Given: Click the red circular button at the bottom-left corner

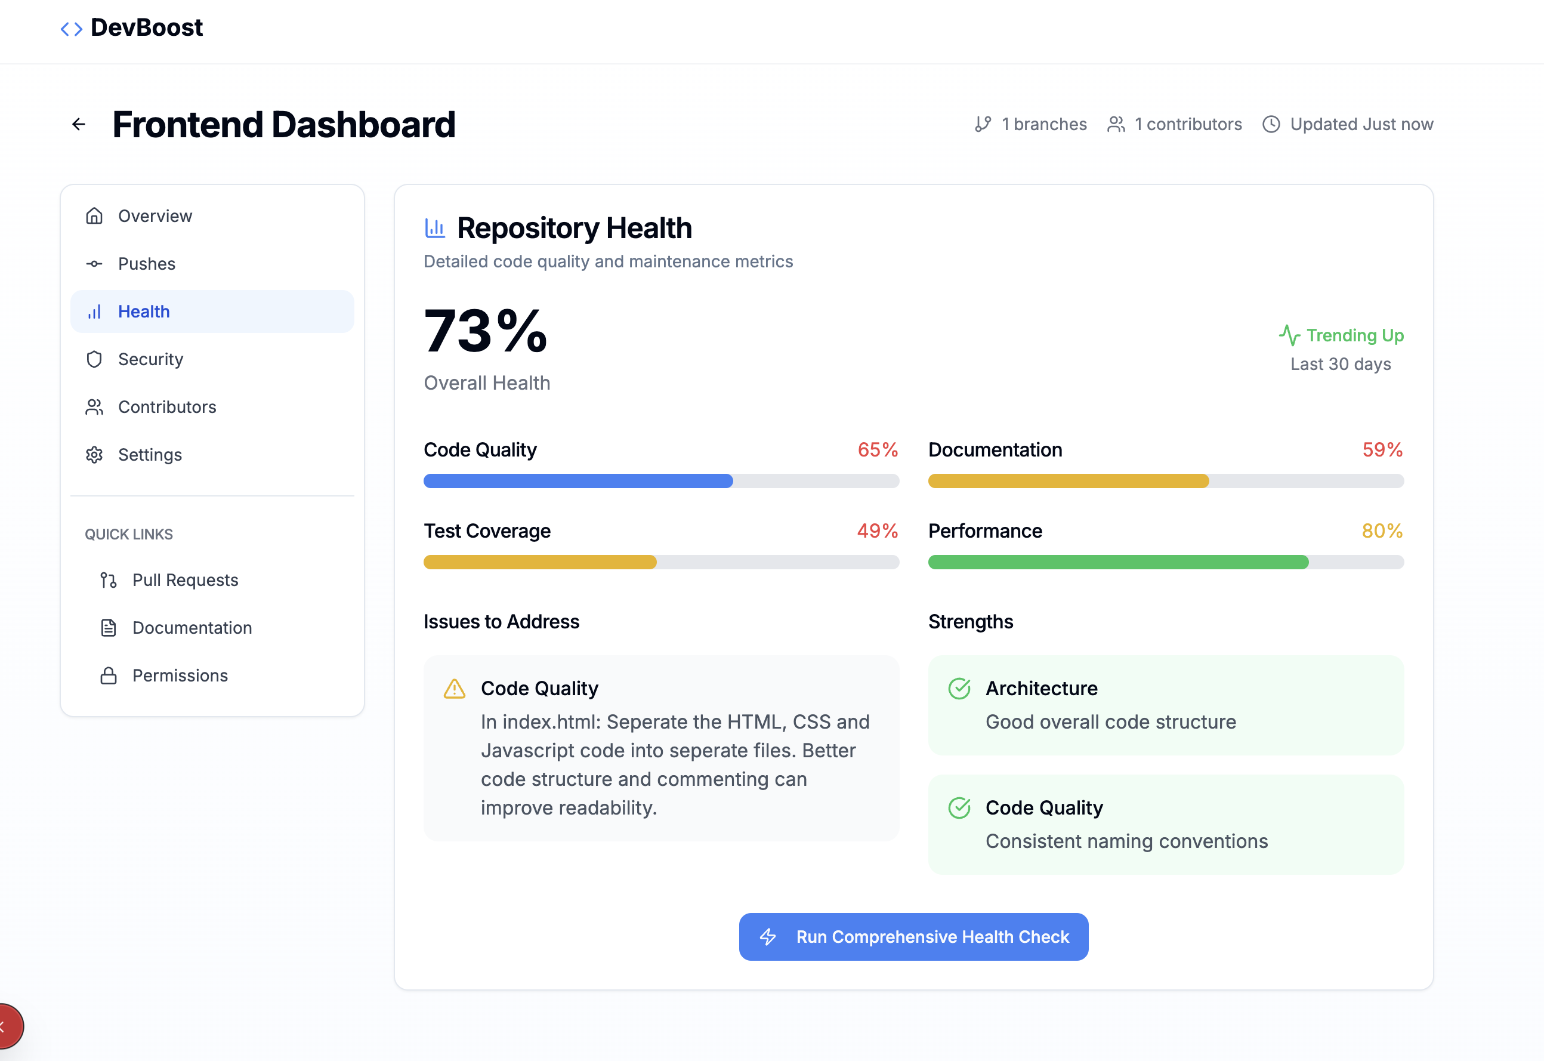Looking at the screenshot, I should click(x=7, y=1026).
